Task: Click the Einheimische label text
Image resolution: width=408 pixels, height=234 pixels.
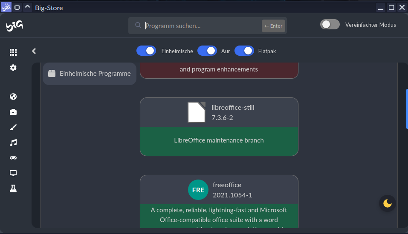Action: point(177,51)
